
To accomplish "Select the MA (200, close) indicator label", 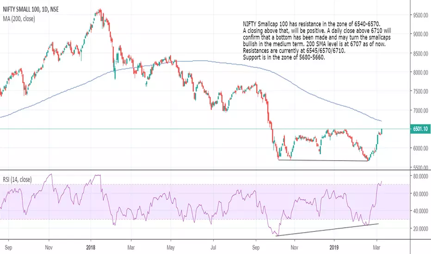I will pyautogui.click(x=19, y=18).
